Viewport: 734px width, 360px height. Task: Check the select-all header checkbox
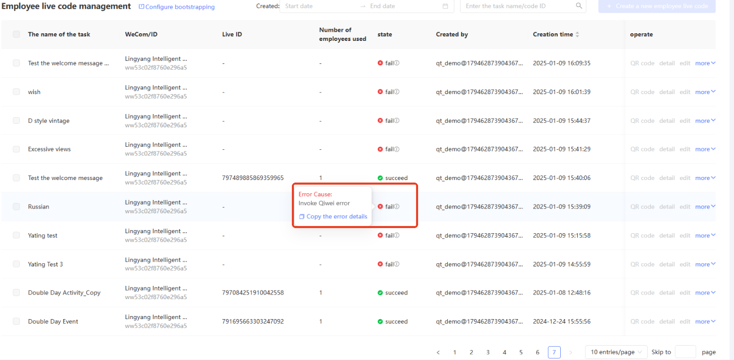pos(16,34)
